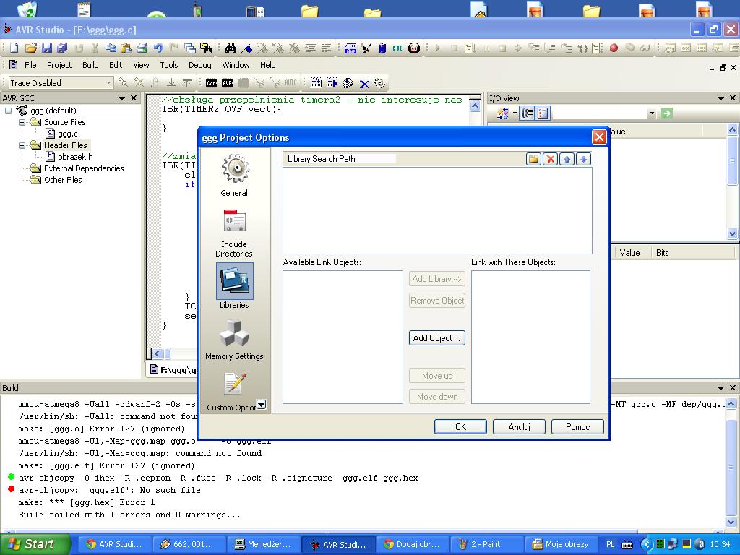
Task: Click the move path down arrow icon
Action: click(x=583, y=159)
